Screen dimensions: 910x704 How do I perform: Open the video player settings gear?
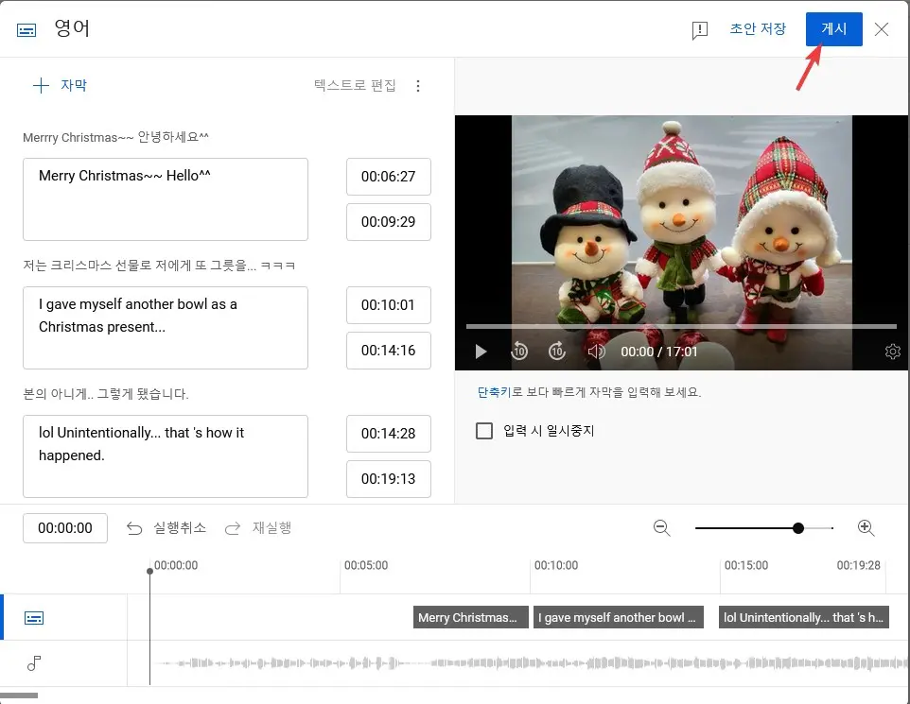(x=892, y=351)
